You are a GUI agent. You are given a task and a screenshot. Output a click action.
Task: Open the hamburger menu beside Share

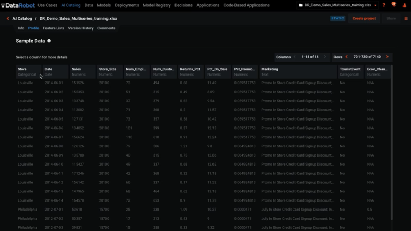click(406, 18)
